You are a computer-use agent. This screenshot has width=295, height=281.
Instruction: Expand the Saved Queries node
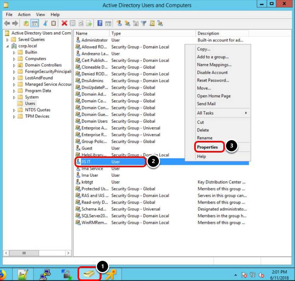pos(7,40)
